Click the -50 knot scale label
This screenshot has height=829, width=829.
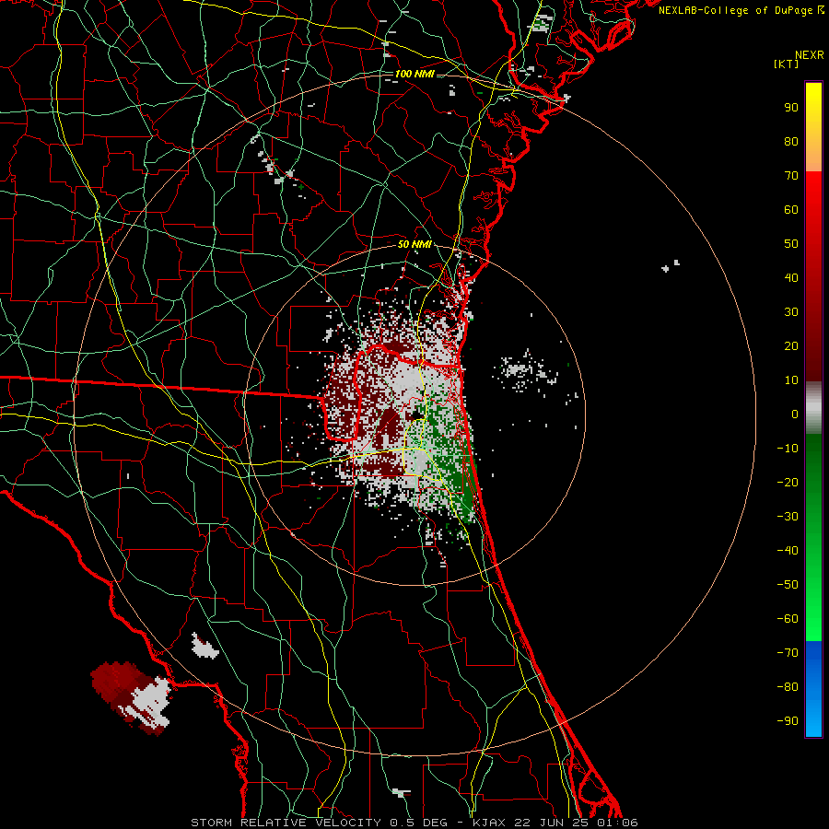[788, 585]
